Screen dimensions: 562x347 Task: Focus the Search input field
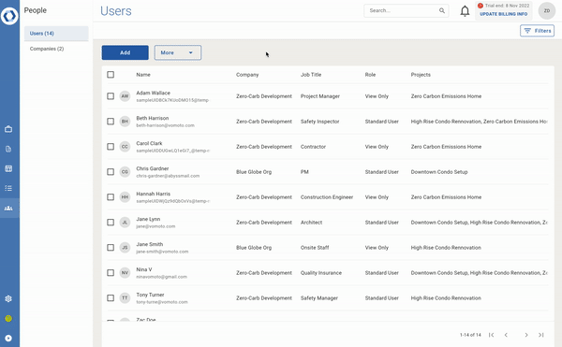pos(402,10)
